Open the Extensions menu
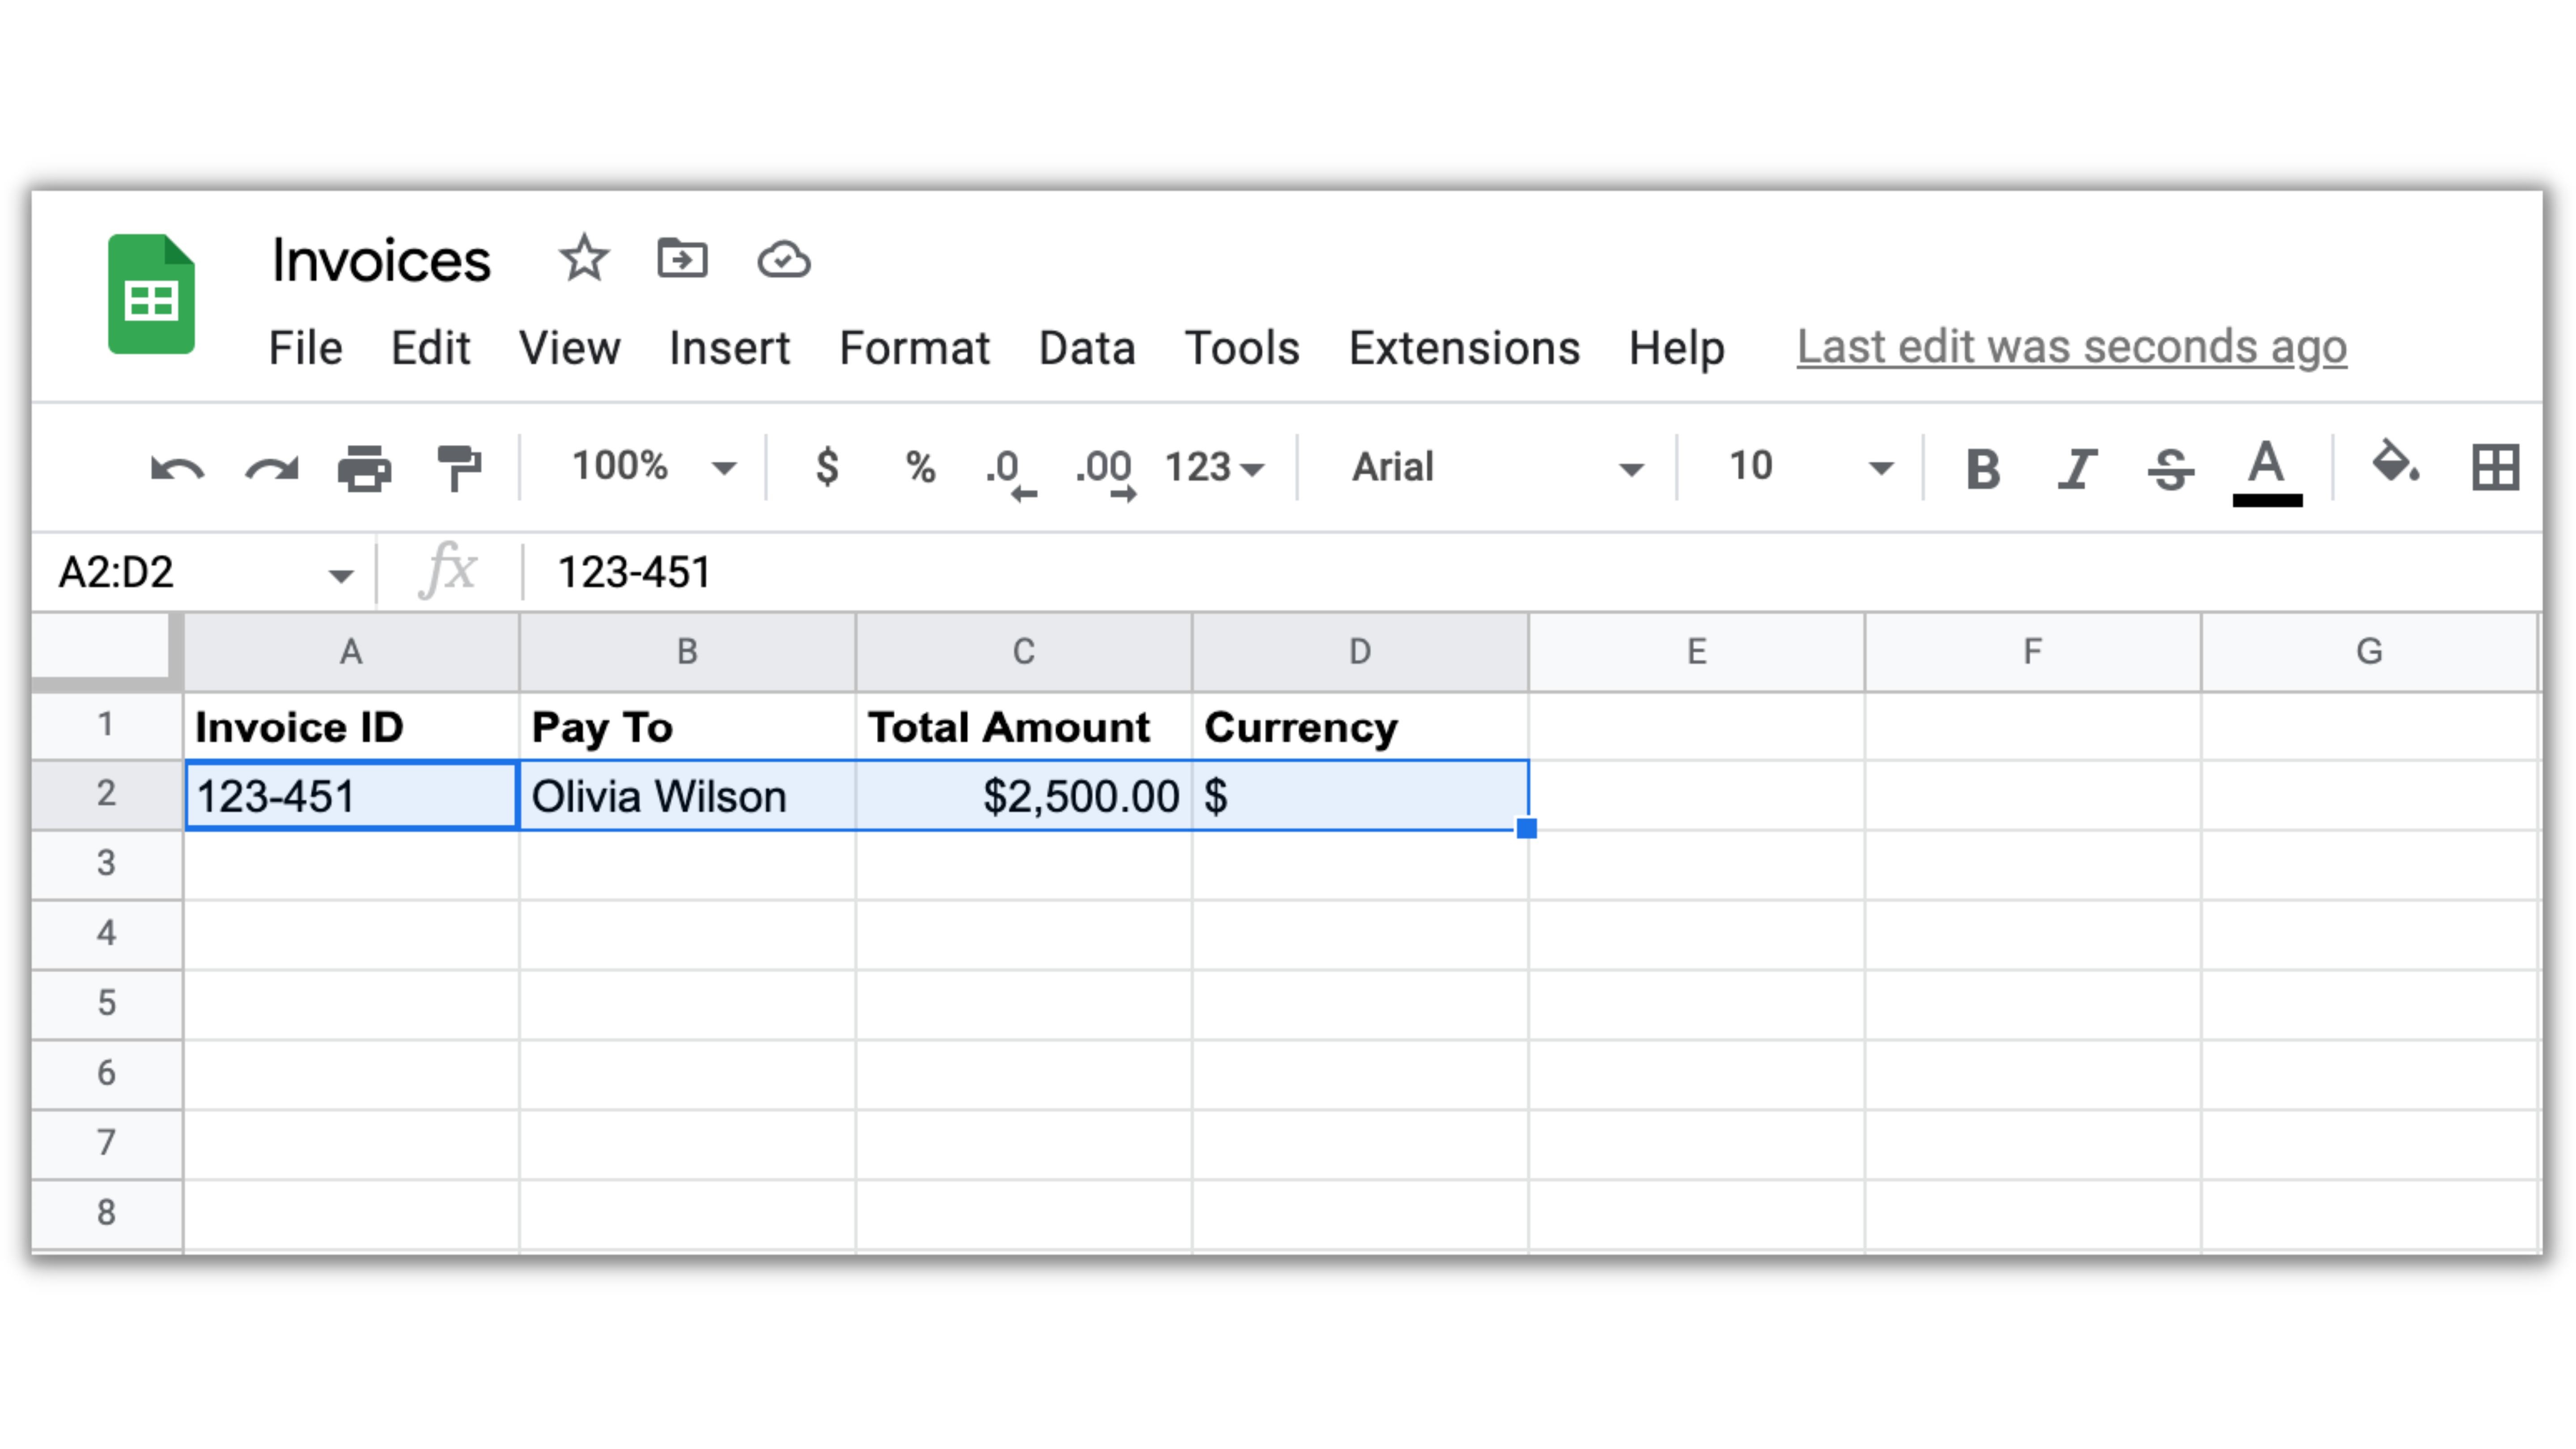 click(x=1464, y=348)
